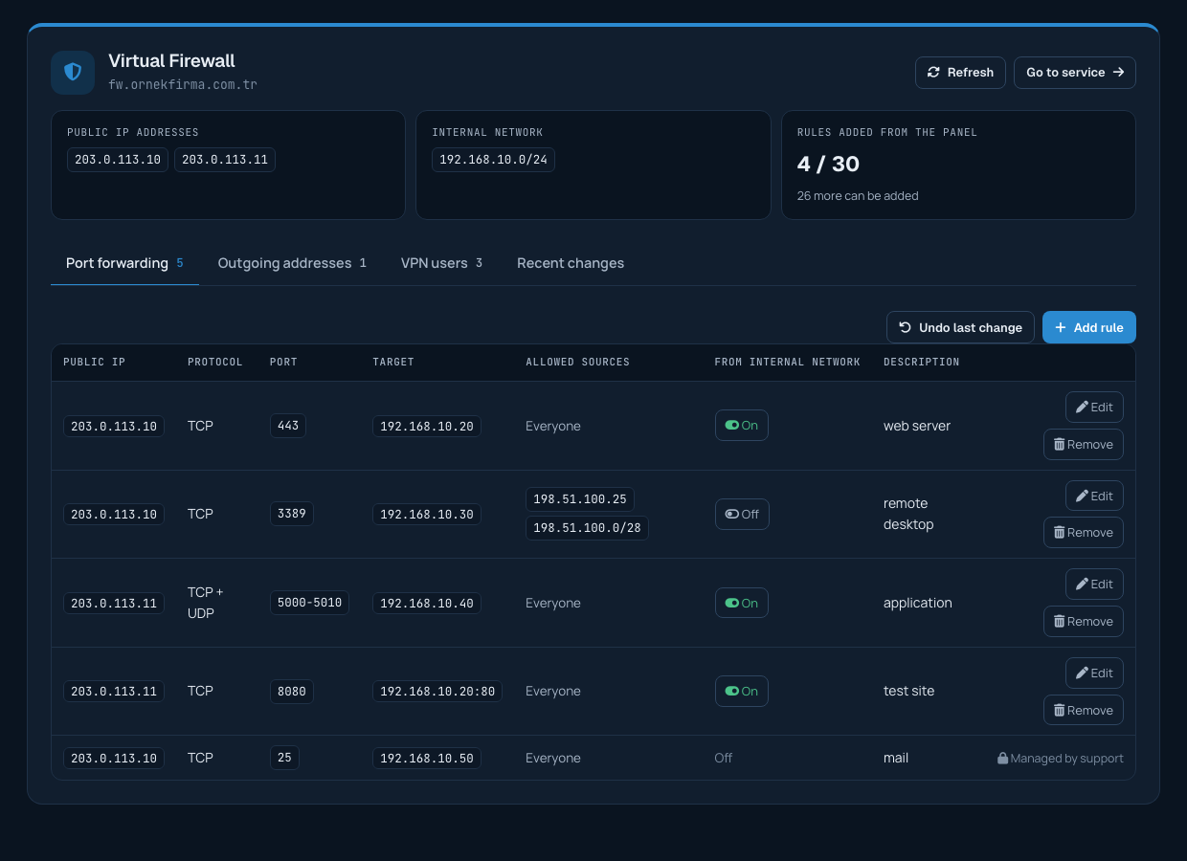Toggle internal network switch for application rule
The image size is (1187, 861).
[x=742, y=603]
